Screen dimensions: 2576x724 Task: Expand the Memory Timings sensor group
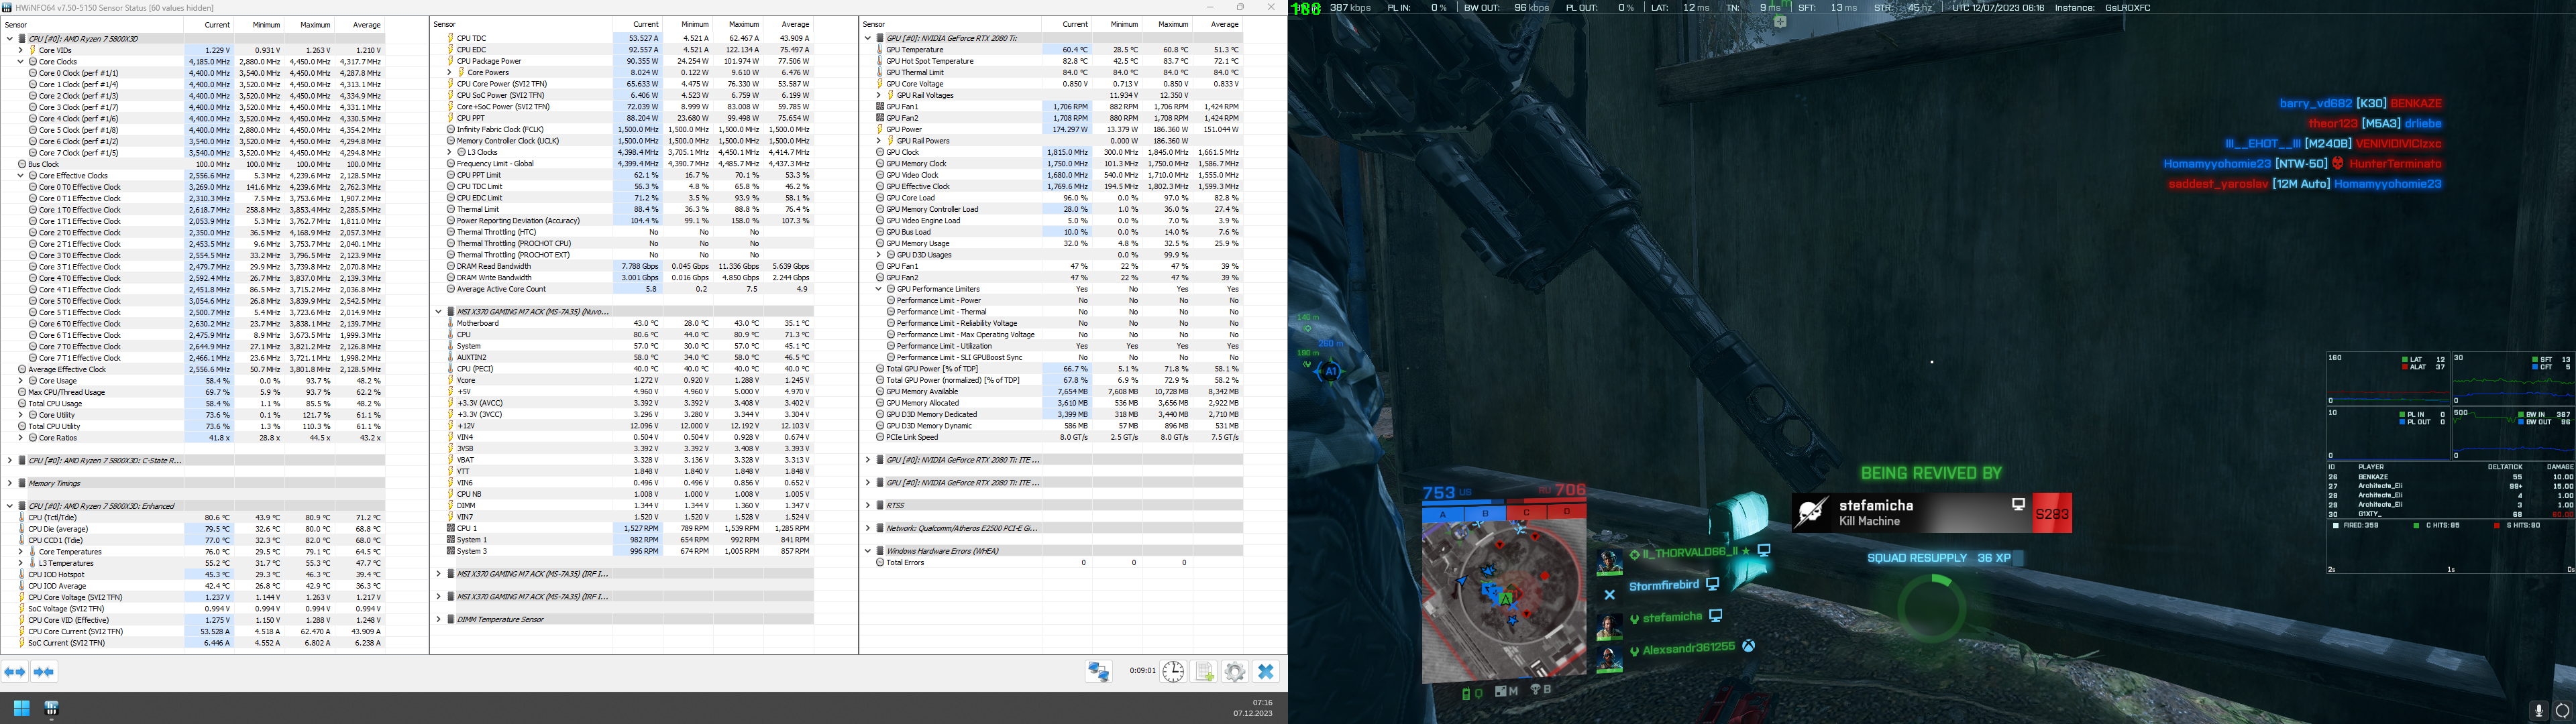coord(9,483)
